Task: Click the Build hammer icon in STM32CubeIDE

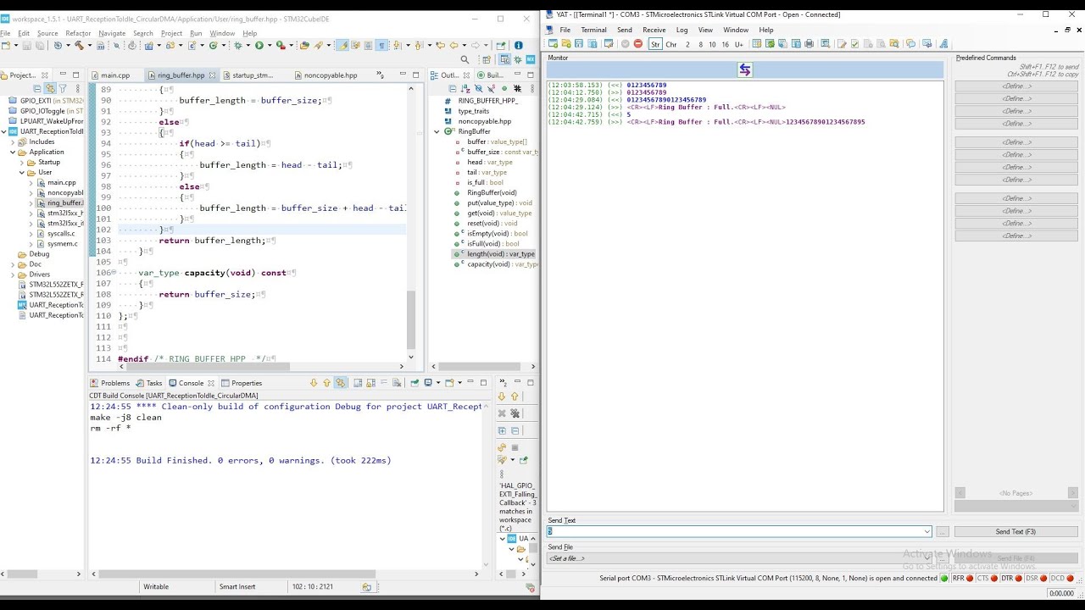Action: coord(79,45)
